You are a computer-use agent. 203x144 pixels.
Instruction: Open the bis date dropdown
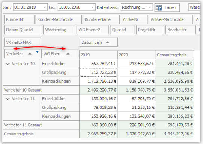[x=92, y=7]
